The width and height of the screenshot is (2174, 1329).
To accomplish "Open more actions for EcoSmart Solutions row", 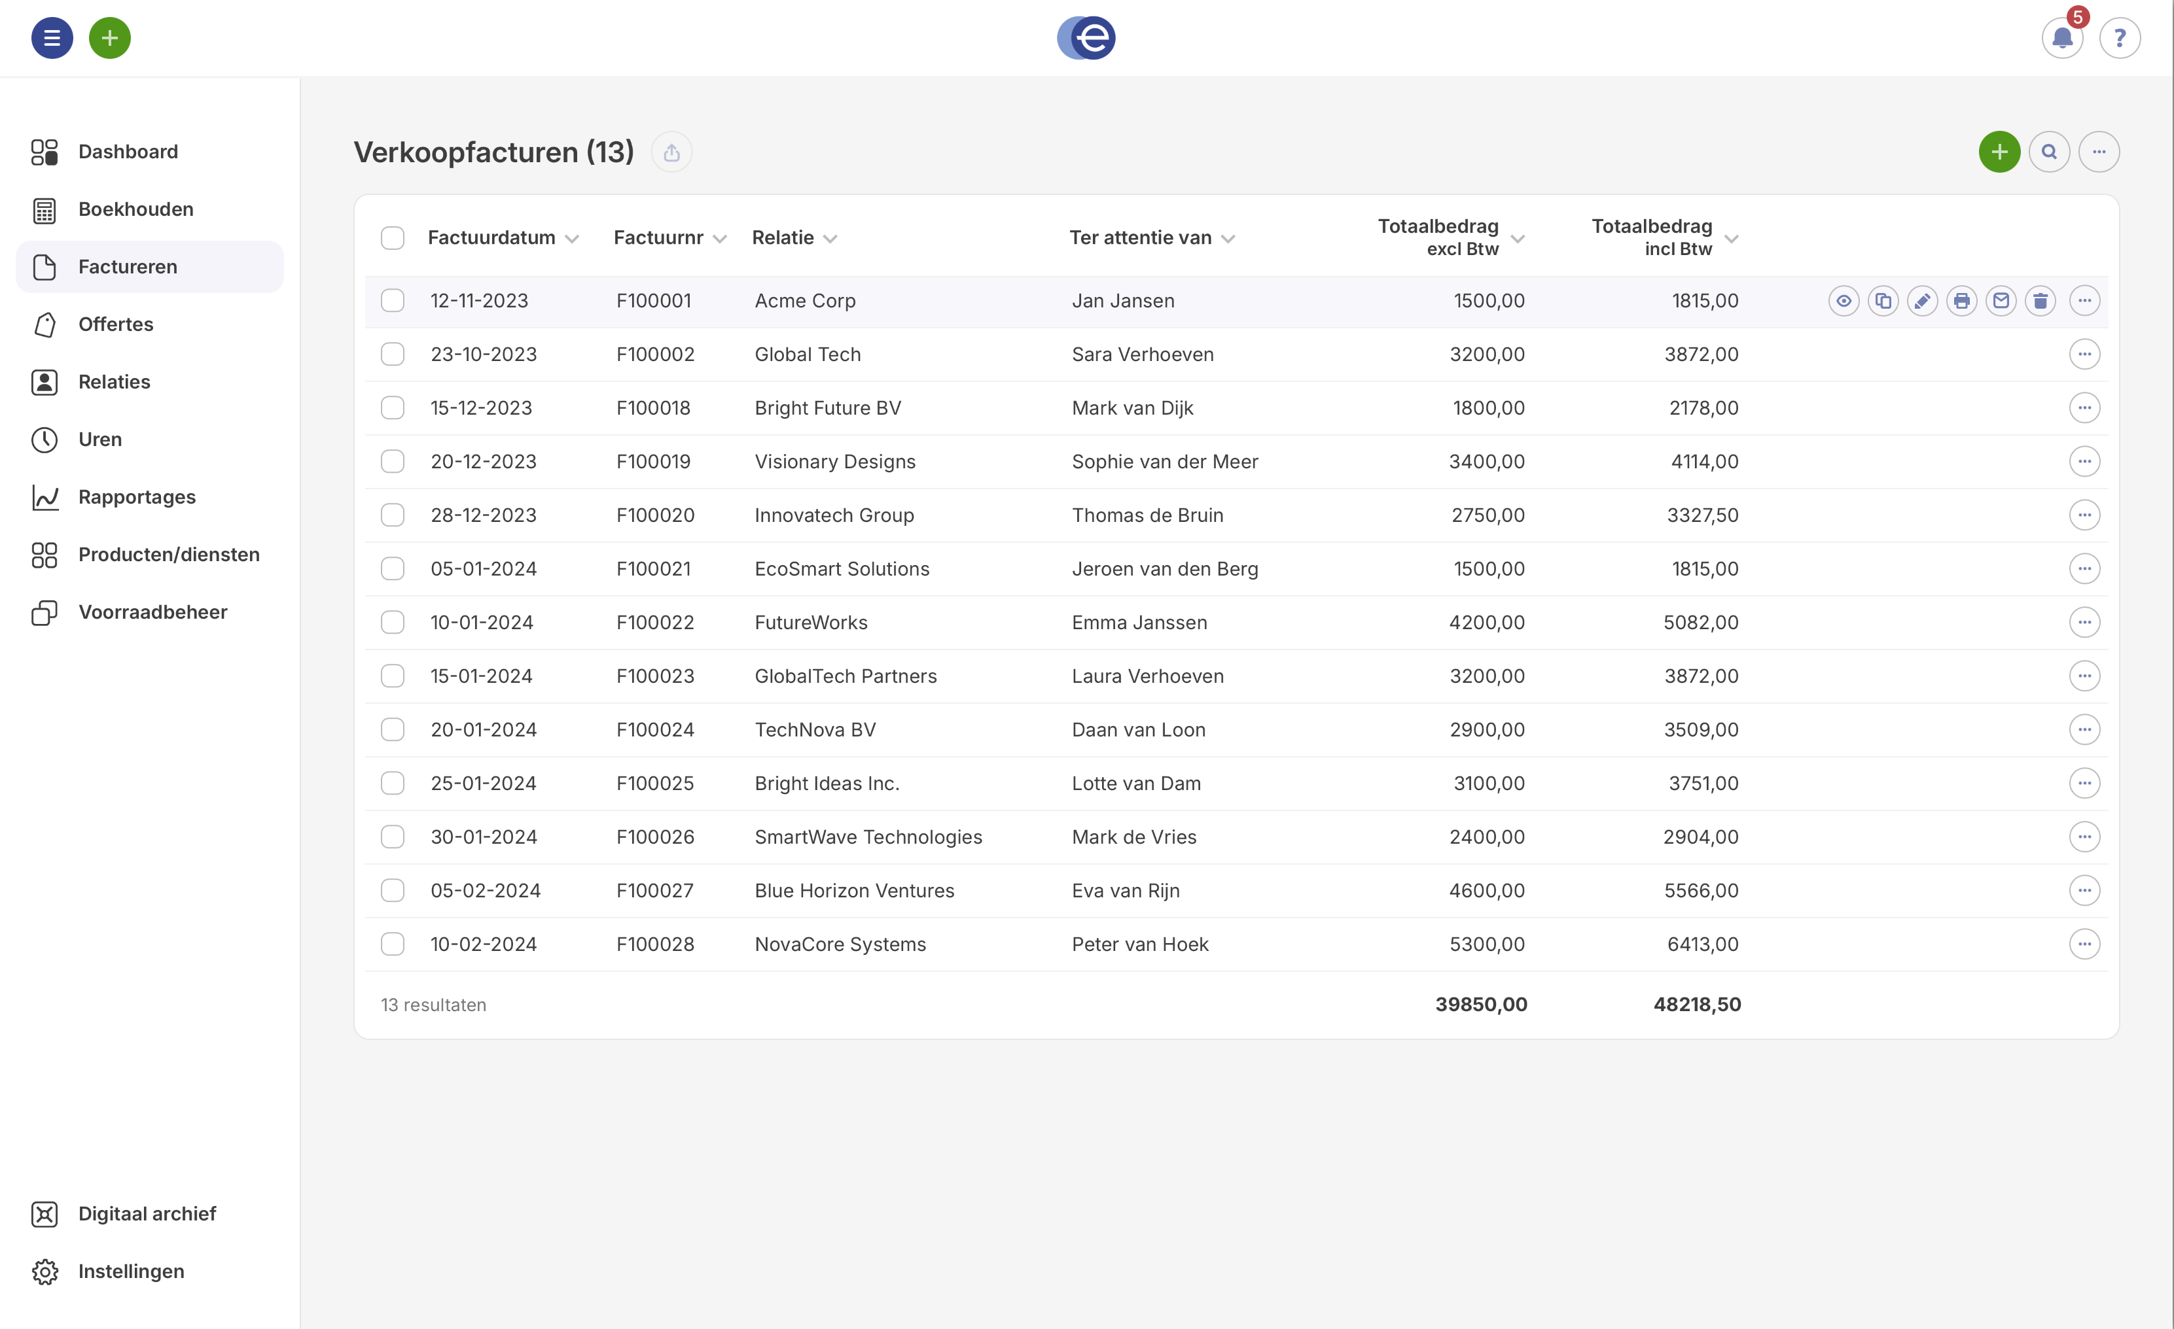I will tap(2084, 569).
